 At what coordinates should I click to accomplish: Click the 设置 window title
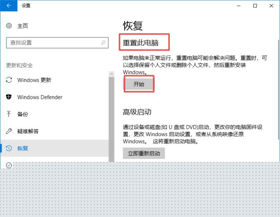[x=26, y=6]
